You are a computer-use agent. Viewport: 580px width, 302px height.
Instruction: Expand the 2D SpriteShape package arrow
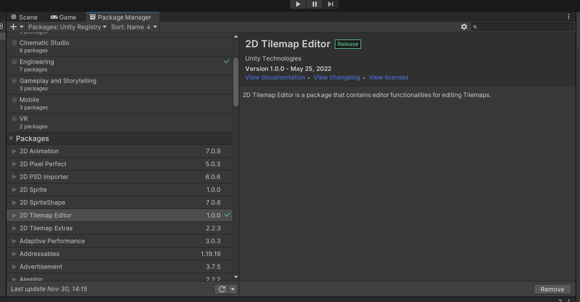[x=14, y=202]
